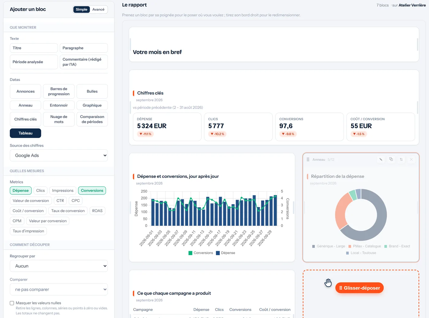The height and width of the screenshot is (318, 429).
Task: Add a Paragraphe text block
Action: click(x=84, y=48)
